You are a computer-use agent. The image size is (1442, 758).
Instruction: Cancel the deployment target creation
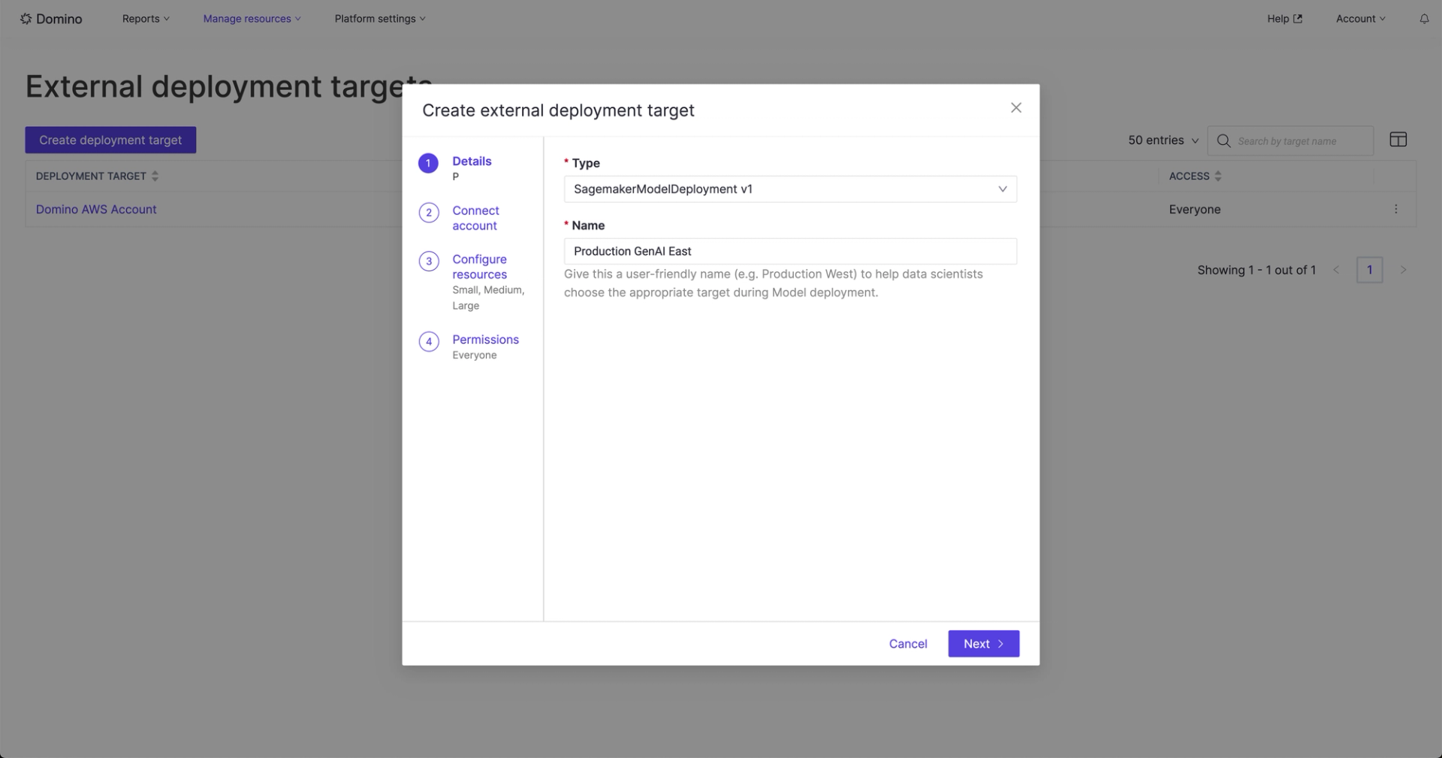[x=907, y=644]
